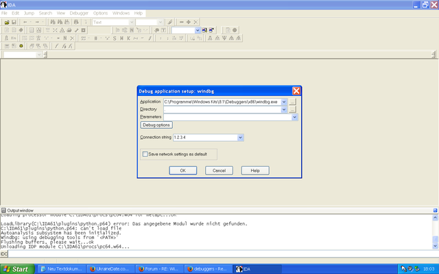This screenshot has height=274, width=439.
Task: Click the speech bubble comment icon
Action: click(157, 30)
